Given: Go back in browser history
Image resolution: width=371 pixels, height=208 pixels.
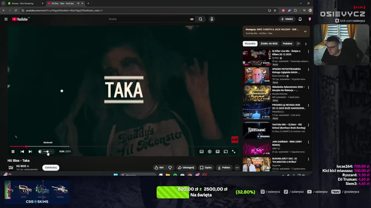Looking at the screenshot, I should pos(3,10).
